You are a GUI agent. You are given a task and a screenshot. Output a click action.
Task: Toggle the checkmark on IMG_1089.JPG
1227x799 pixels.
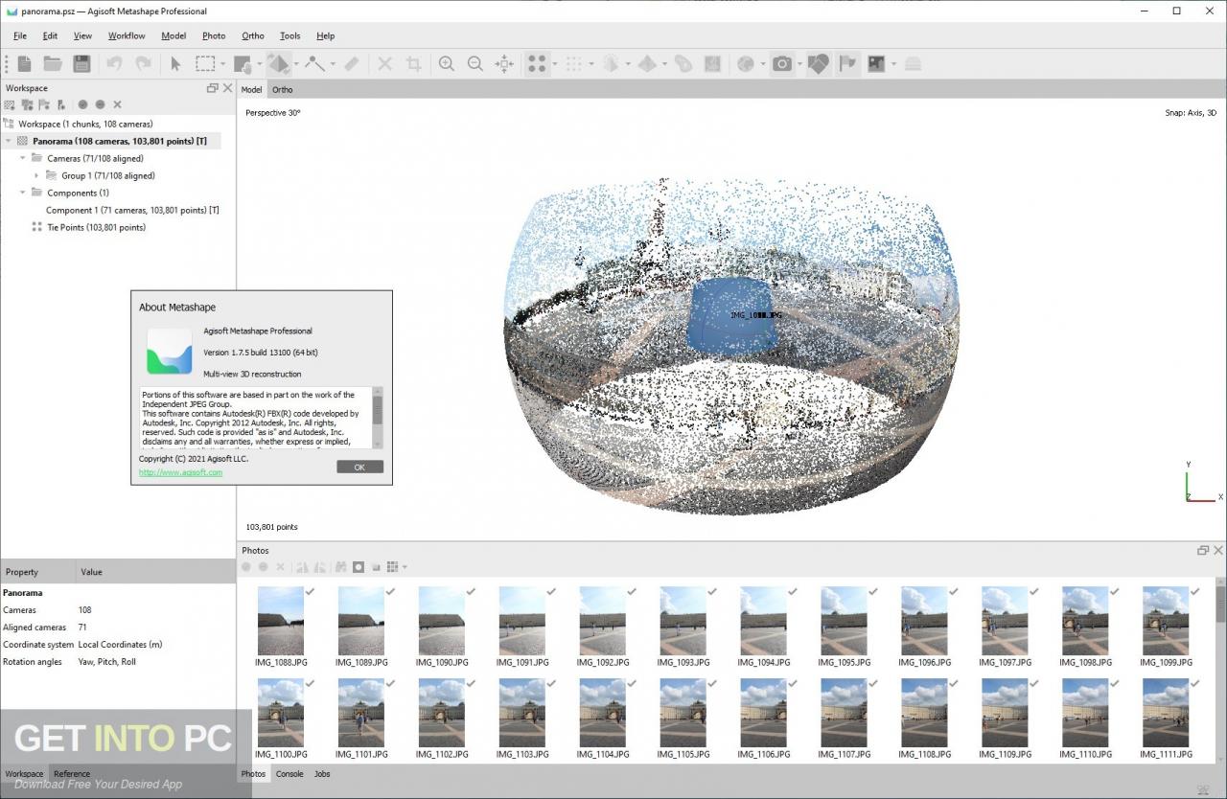[390, 592]
